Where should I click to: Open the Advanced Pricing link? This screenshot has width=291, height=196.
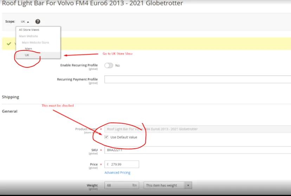[117, 173]
